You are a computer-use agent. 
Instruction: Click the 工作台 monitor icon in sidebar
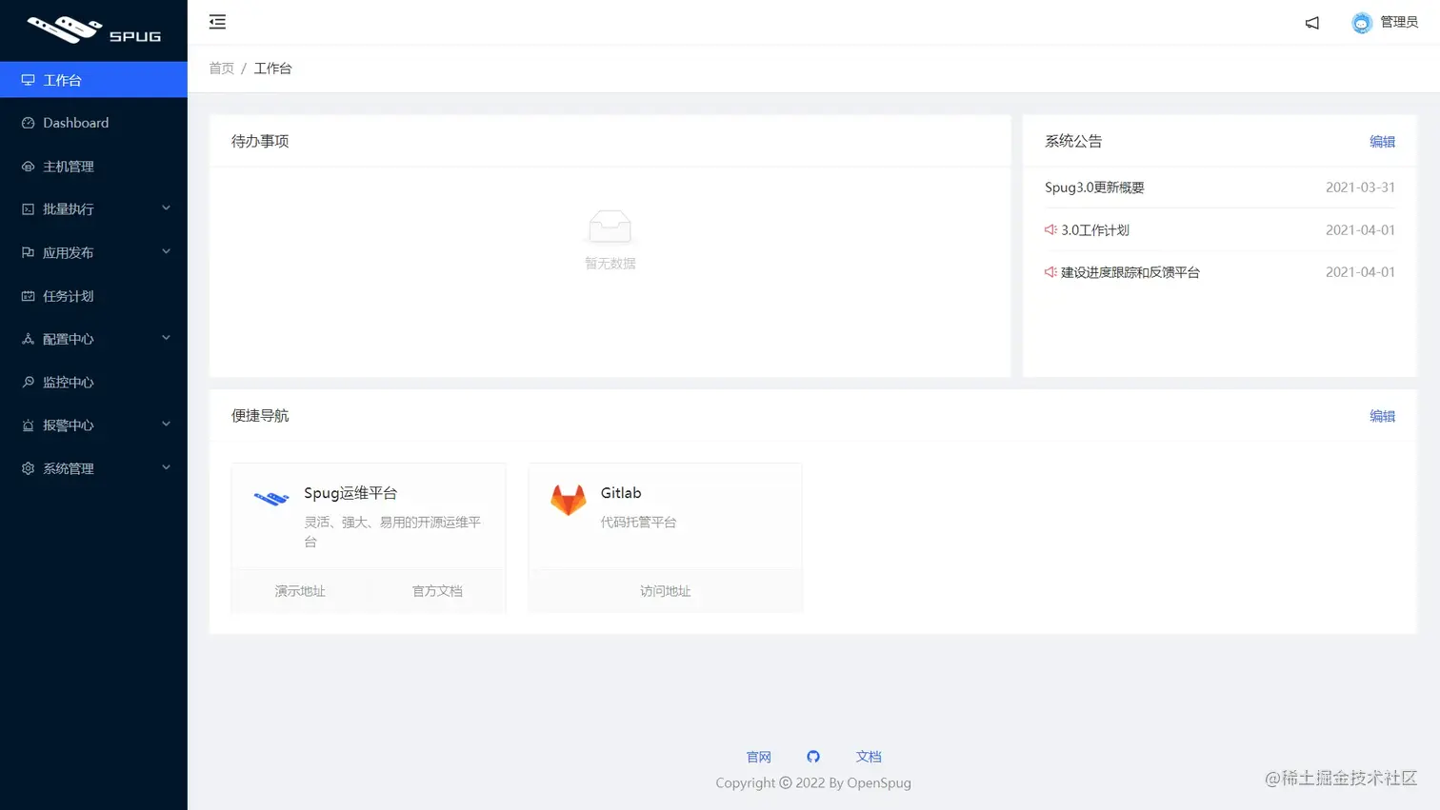point(28,80)
